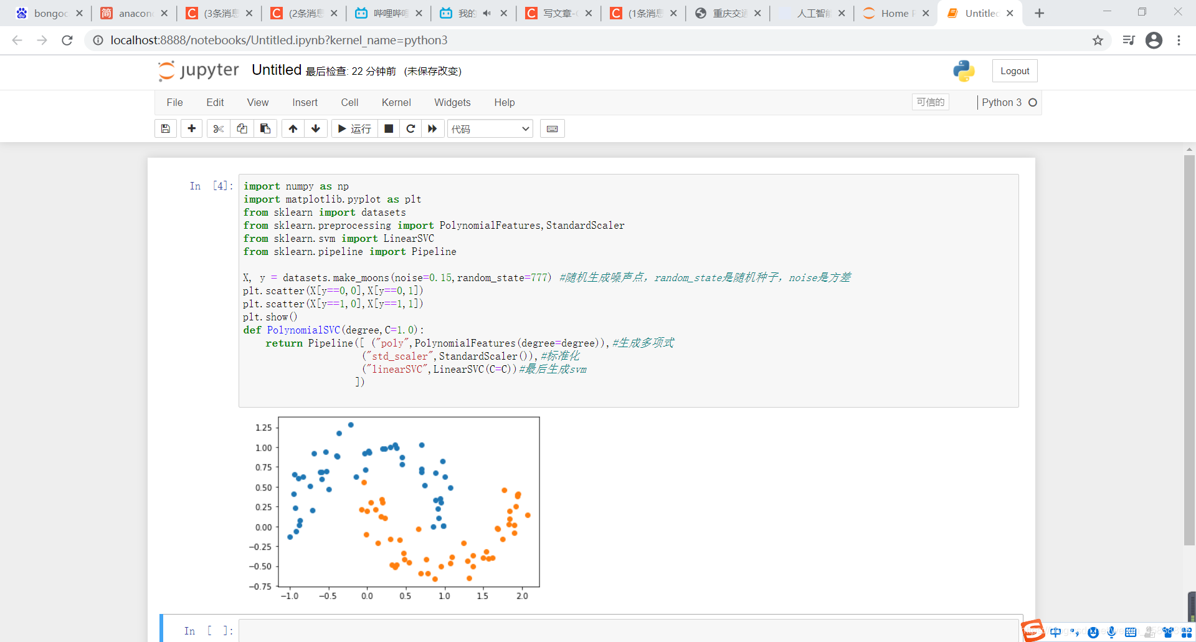Open the Help menu
The image size is (1196, 642).
coord(504,102)
